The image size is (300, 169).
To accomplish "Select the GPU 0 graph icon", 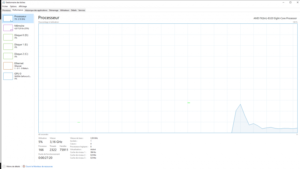I will pyautogui.click(x=8, y=76).
